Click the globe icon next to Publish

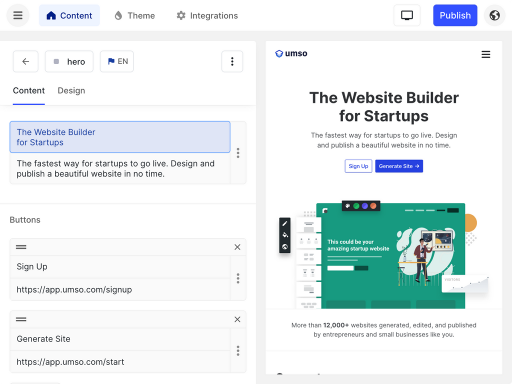[x=494, y=15]
